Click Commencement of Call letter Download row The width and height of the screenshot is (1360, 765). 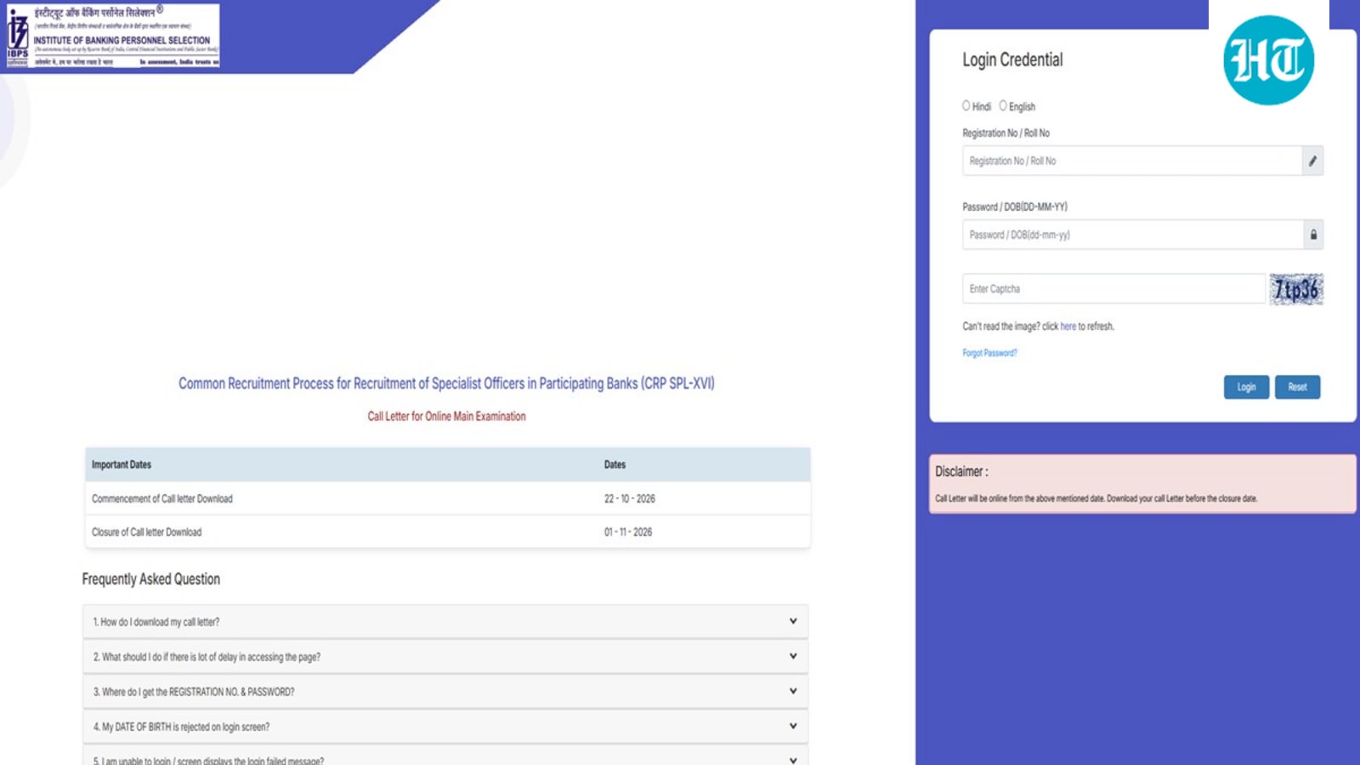point(447,499)
